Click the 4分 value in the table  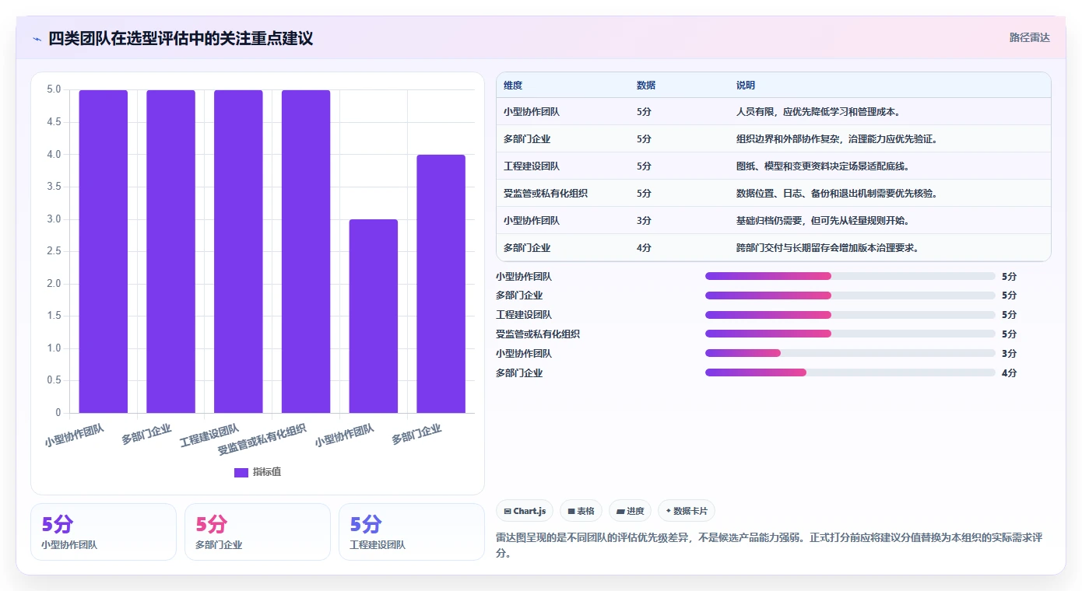pos(644,248)
